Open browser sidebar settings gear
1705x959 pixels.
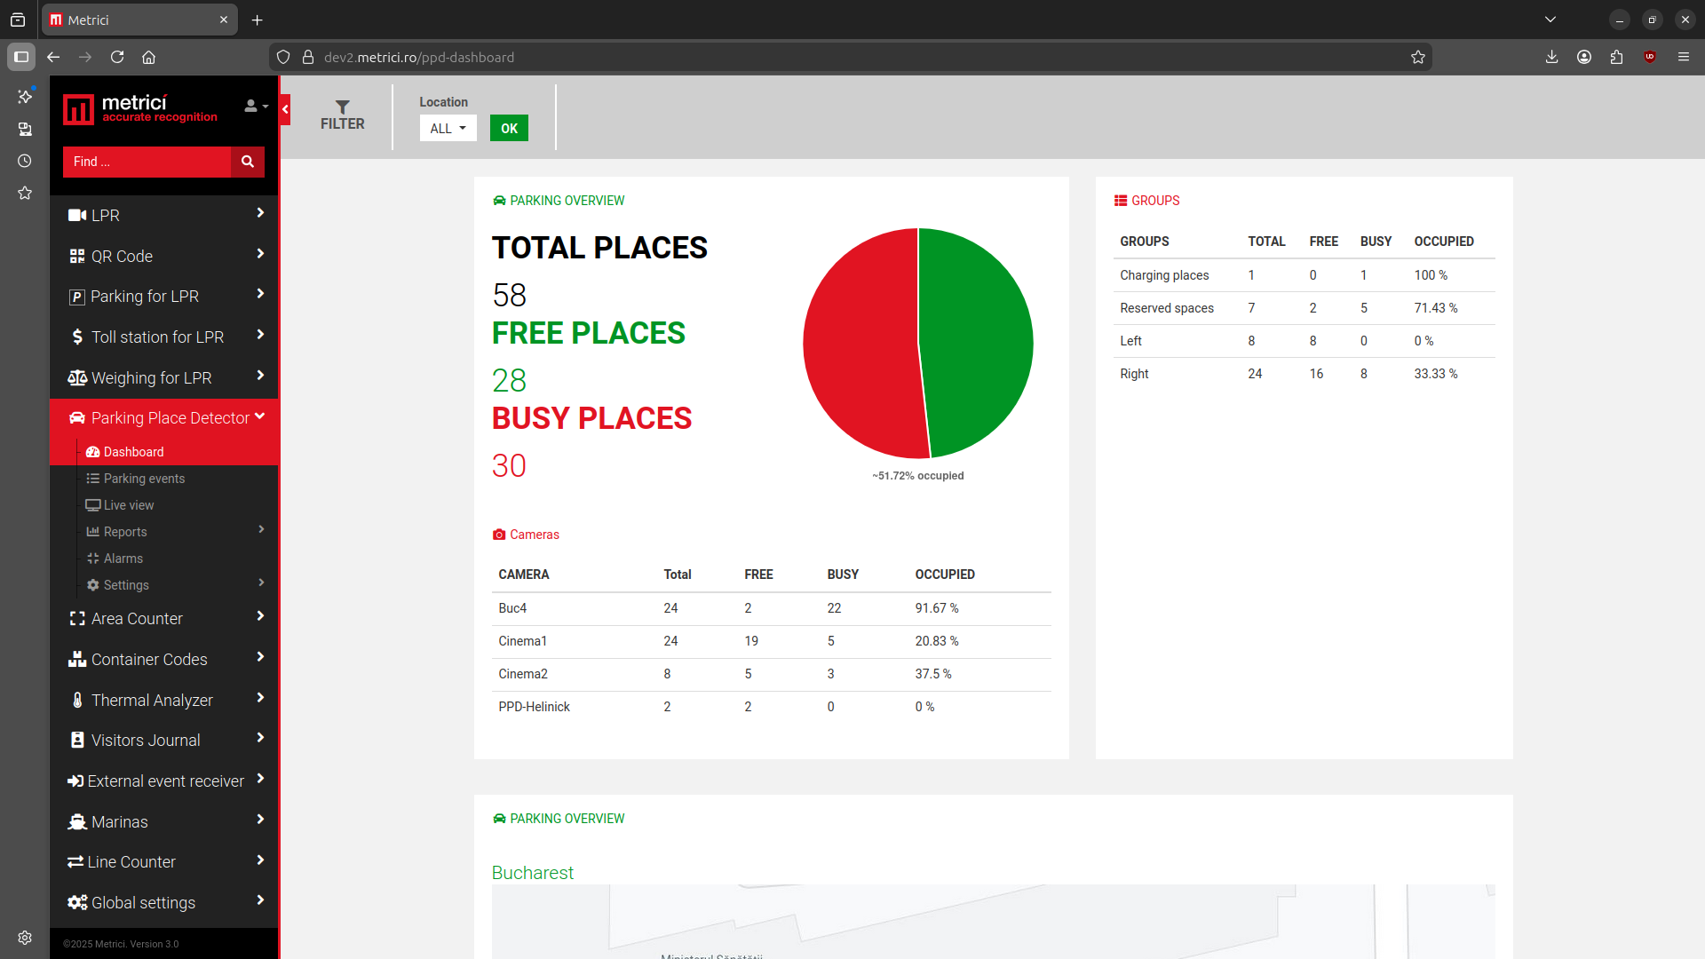point(25,938)
